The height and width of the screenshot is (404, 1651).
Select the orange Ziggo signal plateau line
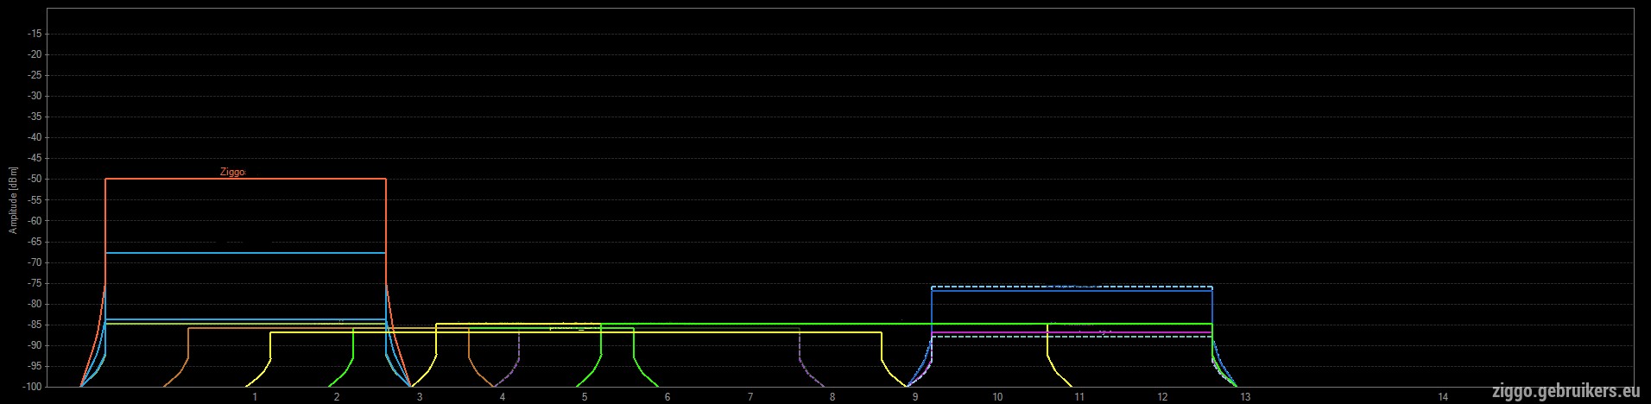[245, 179]
